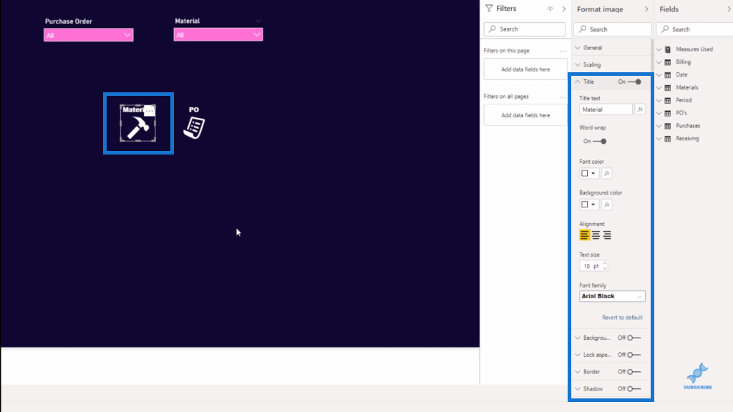Select the PO document scroll image
The height and width of the screenshot is (412, 733).
coord(194,127)
